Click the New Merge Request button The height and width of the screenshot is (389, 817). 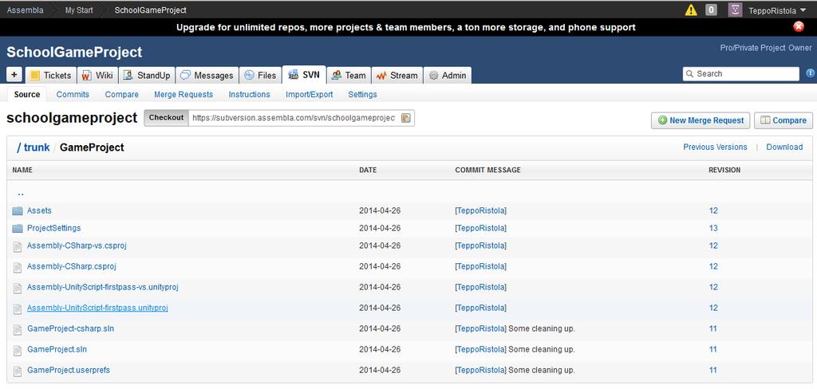click(701, 120)
